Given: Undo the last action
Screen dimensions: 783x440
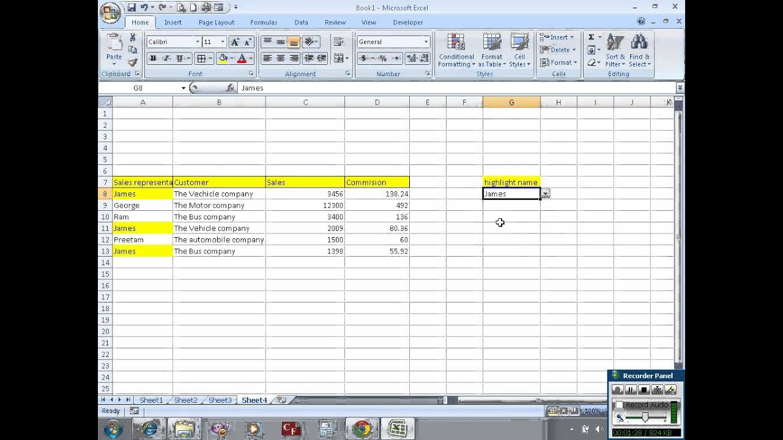Looking at the screenshot, I should click(x=144, y=7).
